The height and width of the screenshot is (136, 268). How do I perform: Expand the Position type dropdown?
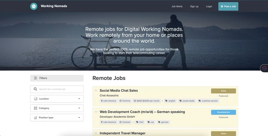pyautogui.click(x=57, y=118)
